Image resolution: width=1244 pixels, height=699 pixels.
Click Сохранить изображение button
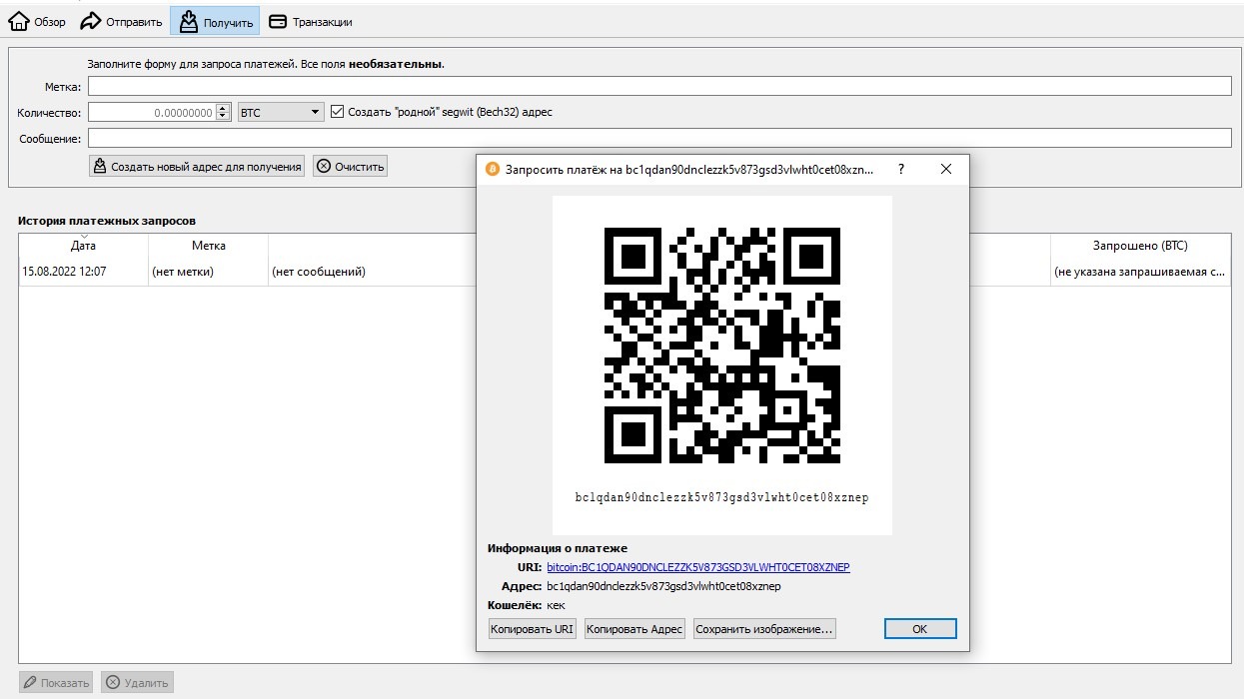(x=764, y=629)
